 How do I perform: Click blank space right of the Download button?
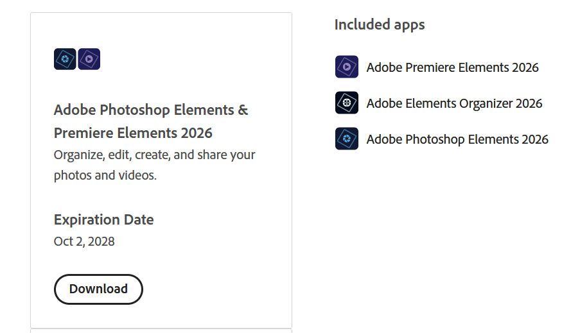click(212, 289)
